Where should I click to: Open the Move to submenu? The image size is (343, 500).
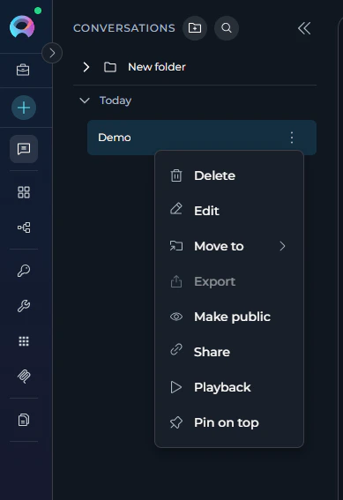coord(229,246)
